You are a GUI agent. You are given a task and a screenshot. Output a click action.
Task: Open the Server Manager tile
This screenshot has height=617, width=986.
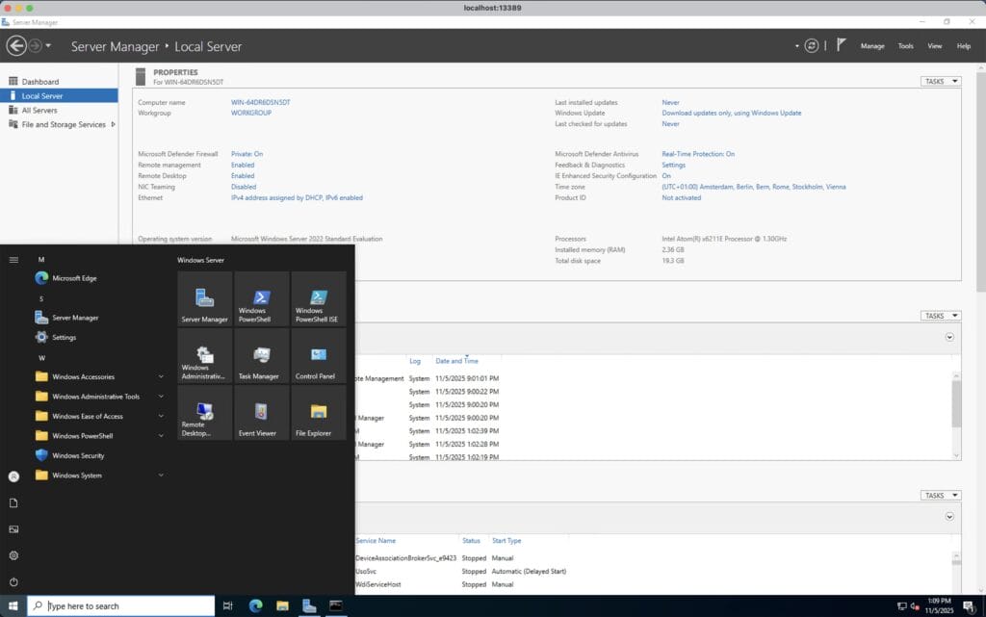[202, 299]
